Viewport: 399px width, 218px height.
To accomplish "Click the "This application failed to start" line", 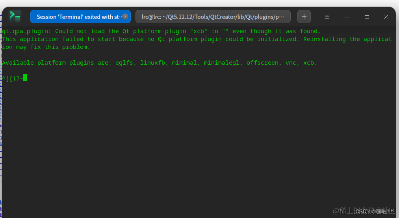I will [x=197, y=39].
